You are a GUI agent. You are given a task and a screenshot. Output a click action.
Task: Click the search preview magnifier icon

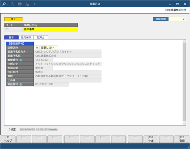tap(12, 4)
